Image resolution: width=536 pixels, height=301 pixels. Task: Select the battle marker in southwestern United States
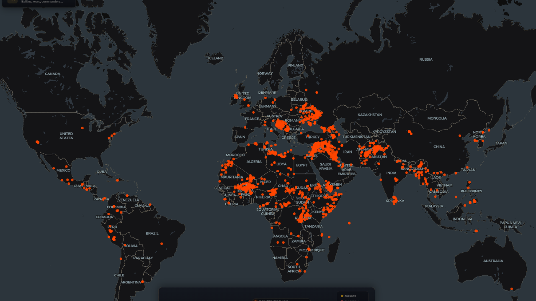coord(38,142)
